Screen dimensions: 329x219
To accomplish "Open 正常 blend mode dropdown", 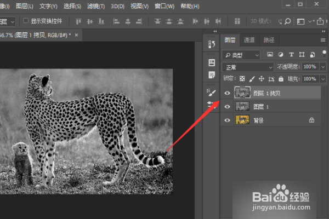I will click(x=248, y=67).
